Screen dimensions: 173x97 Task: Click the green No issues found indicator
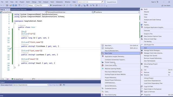pyautogui.click(x=17, y=79)
